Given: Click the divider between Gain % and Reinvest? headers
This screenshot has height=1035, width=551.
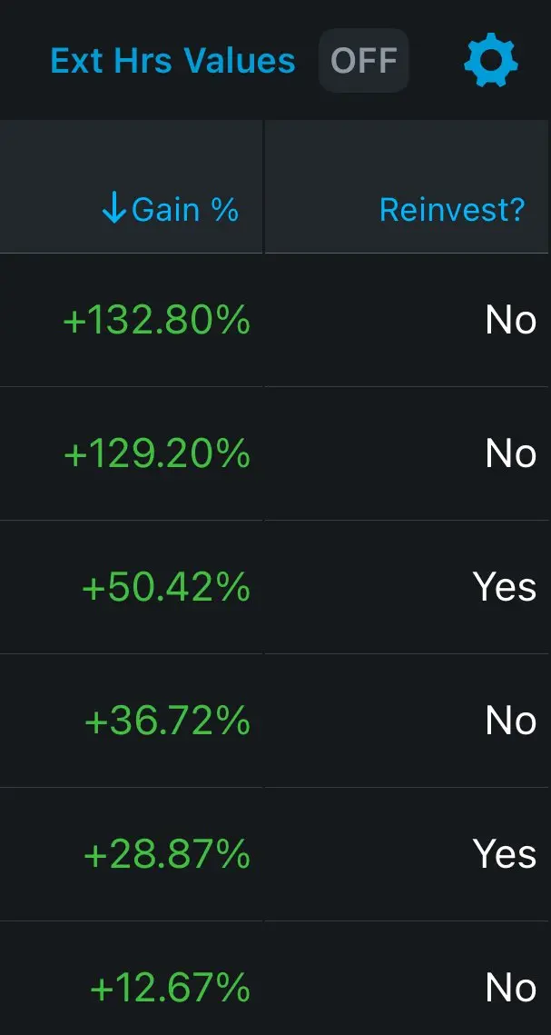Looking at the screenshot, I should [263, 186].
